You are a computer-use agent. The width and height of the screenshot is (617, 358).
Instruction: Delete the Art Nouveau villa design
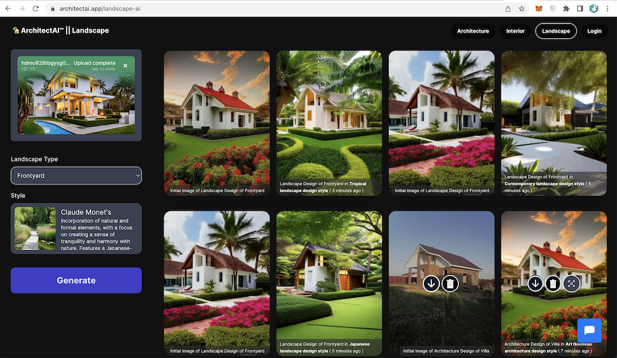coord(553,283)
